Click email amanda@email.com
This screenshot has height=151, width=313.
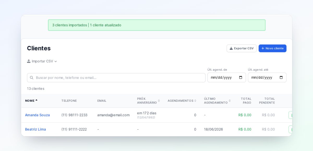tap(113, 115)
